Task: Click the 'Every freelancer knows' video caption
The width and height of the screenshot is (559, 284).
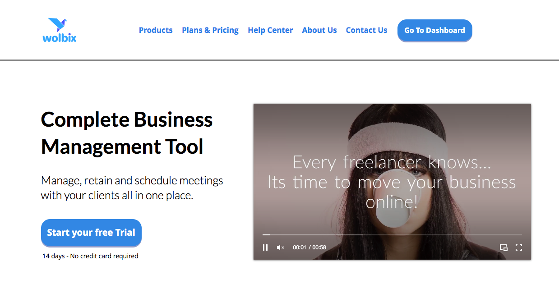Action: click(x=391, y=162)
